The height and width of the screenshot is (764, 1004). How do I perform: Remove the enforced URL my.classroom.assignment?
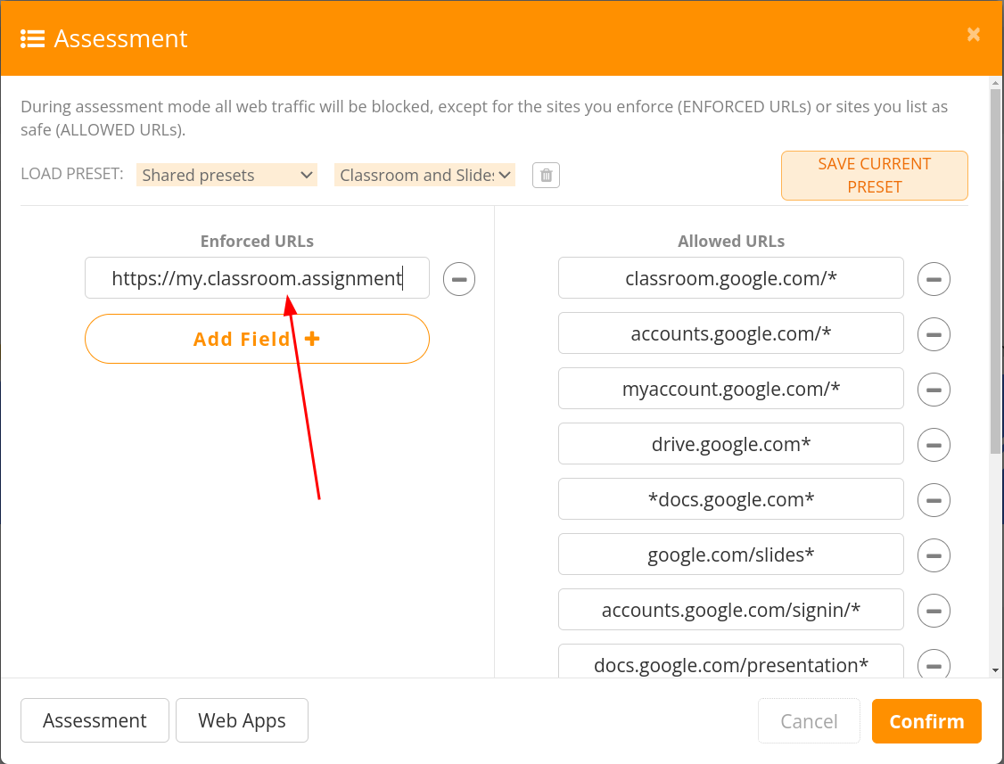coord(459,279)
